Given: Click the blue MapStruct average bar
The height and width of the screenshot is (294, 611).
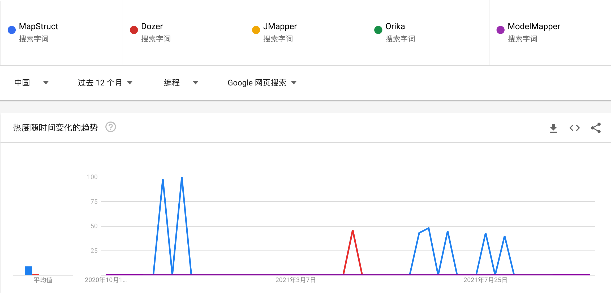Looking at the screenshot, I should coord(28,271).
